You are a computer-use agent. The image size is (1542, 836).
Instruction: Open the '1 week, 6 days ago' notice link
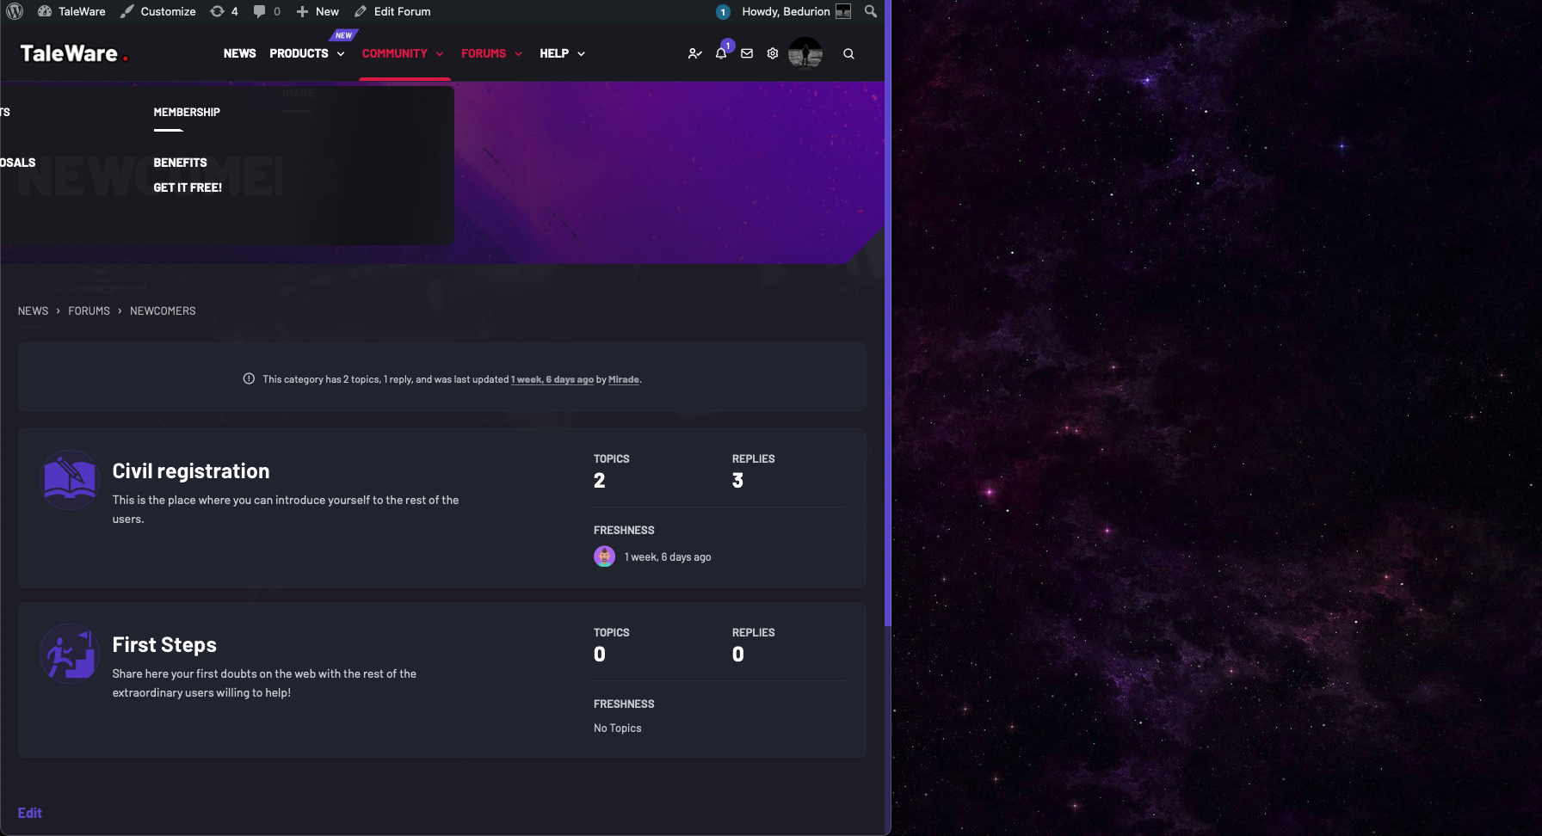[x=552, y=379]
